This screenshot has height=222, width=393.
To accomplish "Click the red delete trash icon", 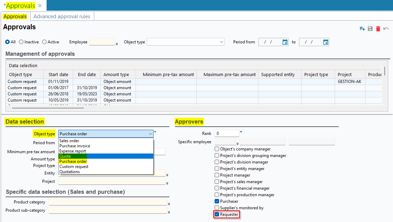I will (378, 29).
